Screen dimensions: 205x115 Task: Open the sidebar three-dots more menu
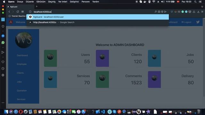pyautogui.click(x=3, y=103)
